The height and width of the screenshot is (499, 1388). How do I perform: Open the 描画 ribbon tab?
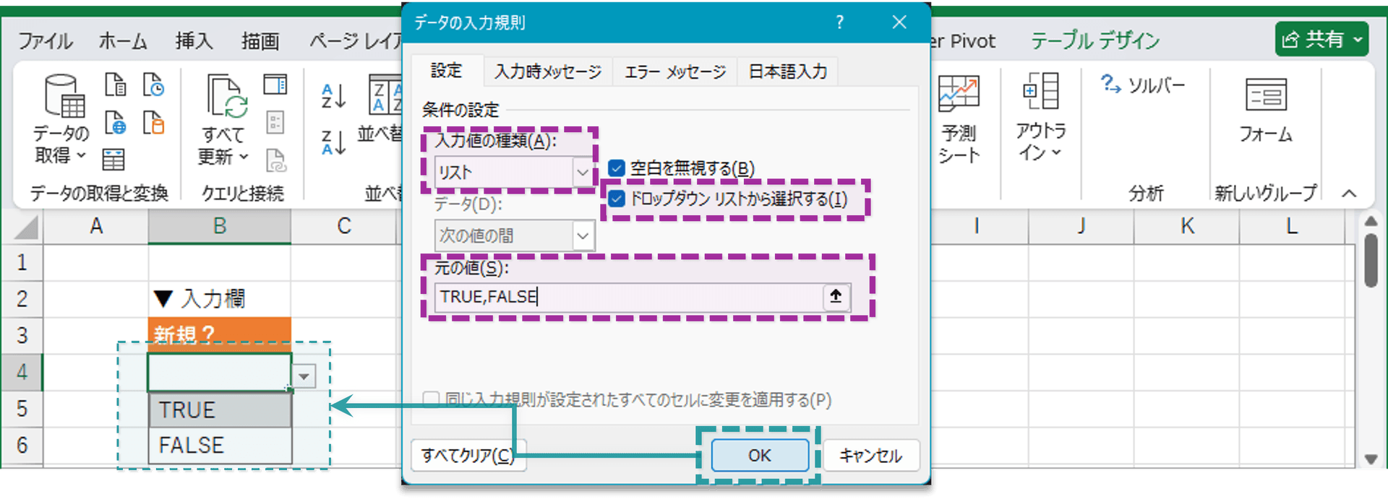tap(260, 40)
